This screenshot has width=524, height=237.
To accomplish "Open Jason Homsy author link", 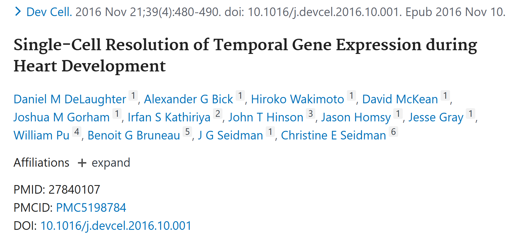I will point(356,117).
